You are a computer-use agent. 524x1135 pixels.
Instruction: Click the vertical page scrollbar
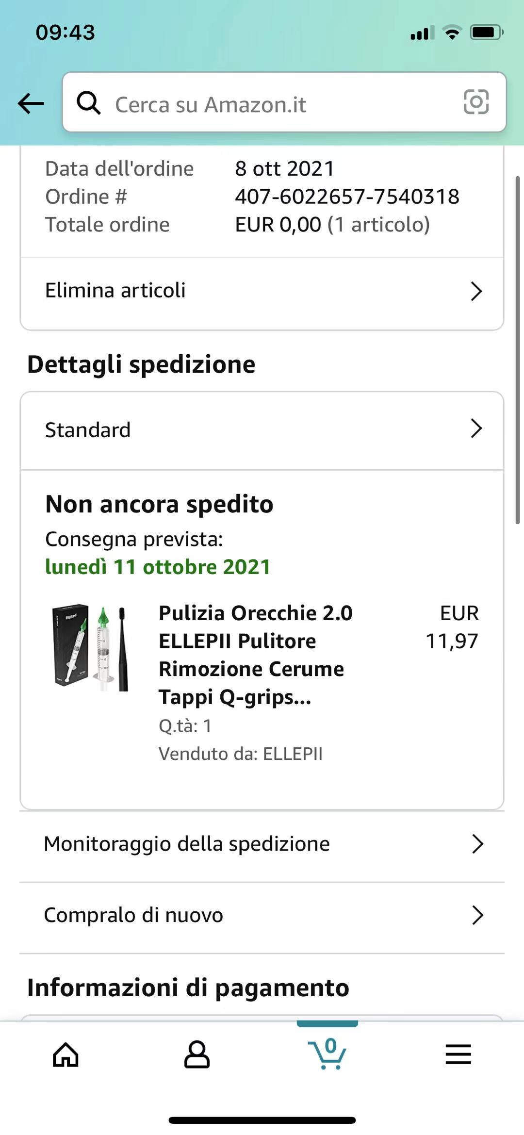point(517,349)
